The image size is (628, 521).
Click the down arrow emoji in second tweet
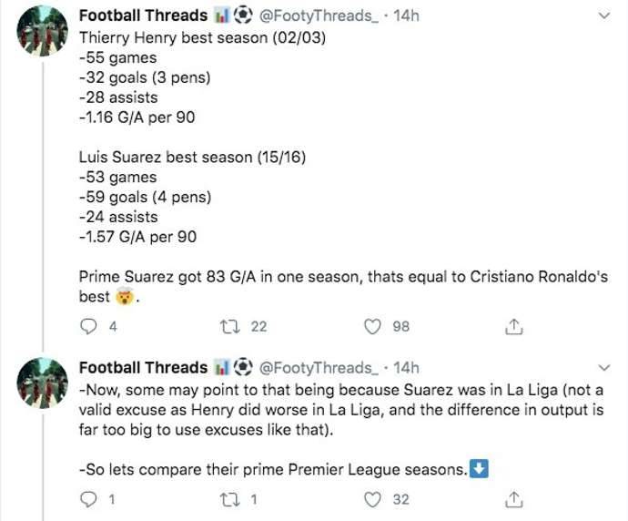click(x=482, y=470)
